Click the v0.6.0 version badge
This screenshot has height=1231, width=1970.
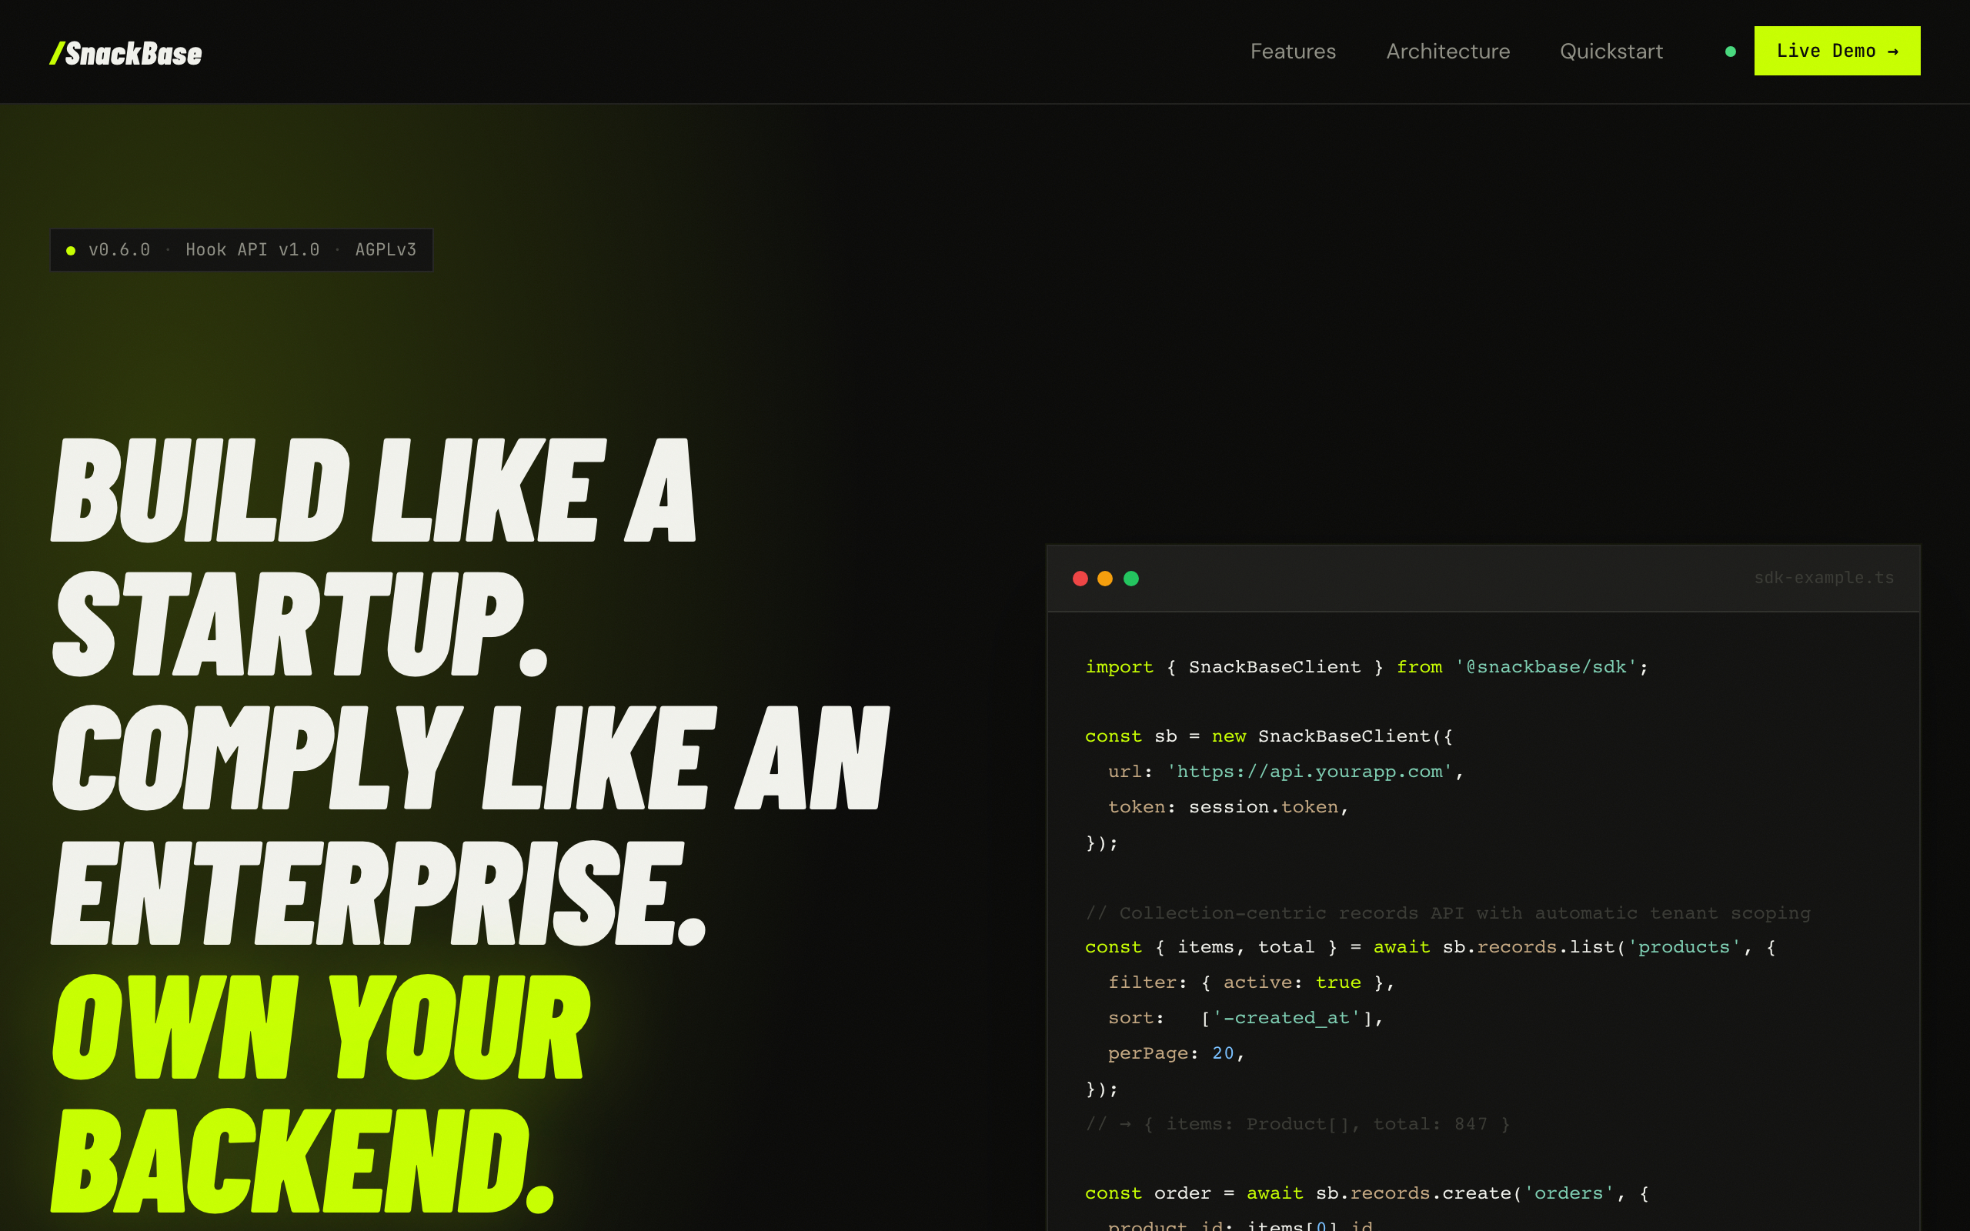pyautogui.click(x=119, y=250)
